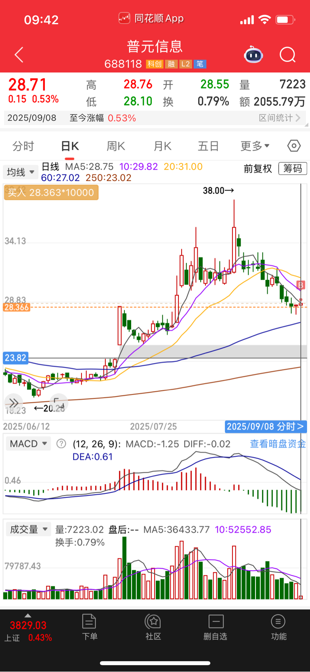This screenshot has height=672, width=310.
Task: Open 成交量 indicator dropdown
Action: click(x=29, y=529)
